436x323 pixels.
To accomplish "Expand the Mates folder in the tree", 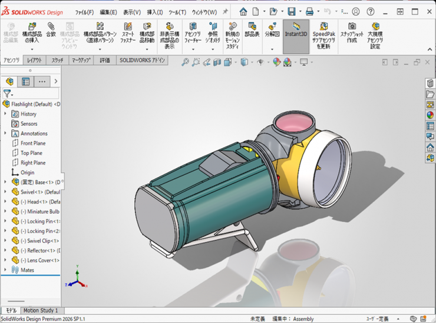I will [x=6, y=270].
